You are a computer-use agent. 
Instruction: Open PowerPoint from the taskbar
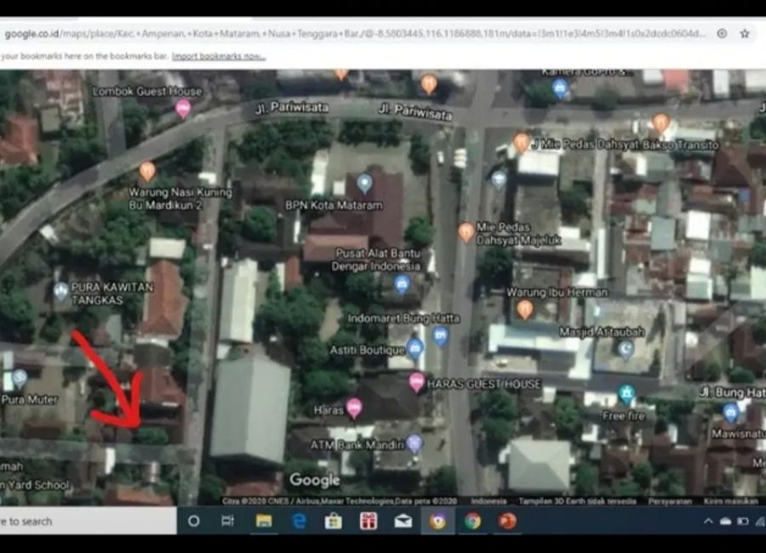[507, 522]
